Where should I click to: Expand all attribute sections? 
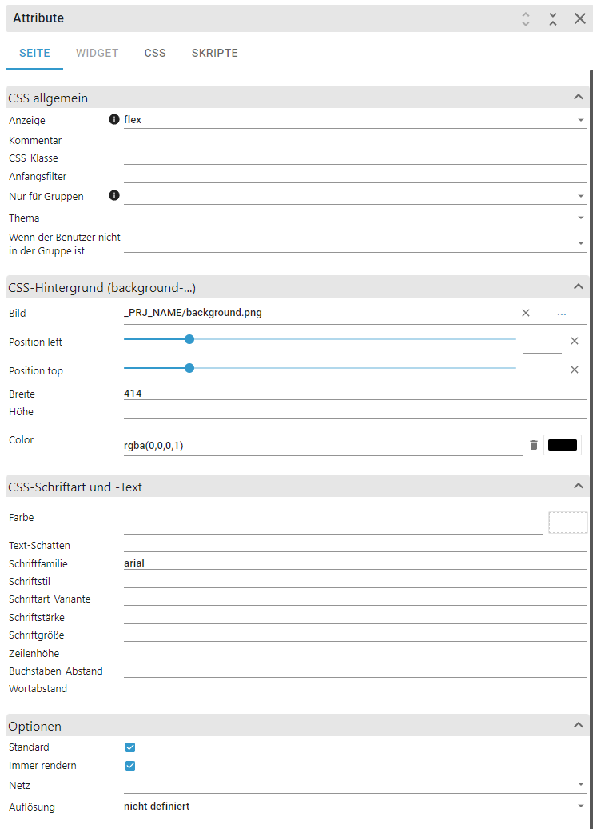(x=526, y=18)
